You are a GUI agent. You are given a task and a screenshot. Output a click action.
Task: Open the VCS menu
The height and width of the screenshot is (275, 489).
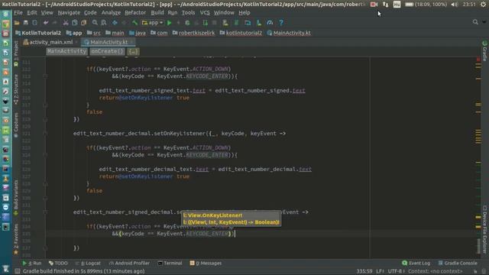[205, 13]
